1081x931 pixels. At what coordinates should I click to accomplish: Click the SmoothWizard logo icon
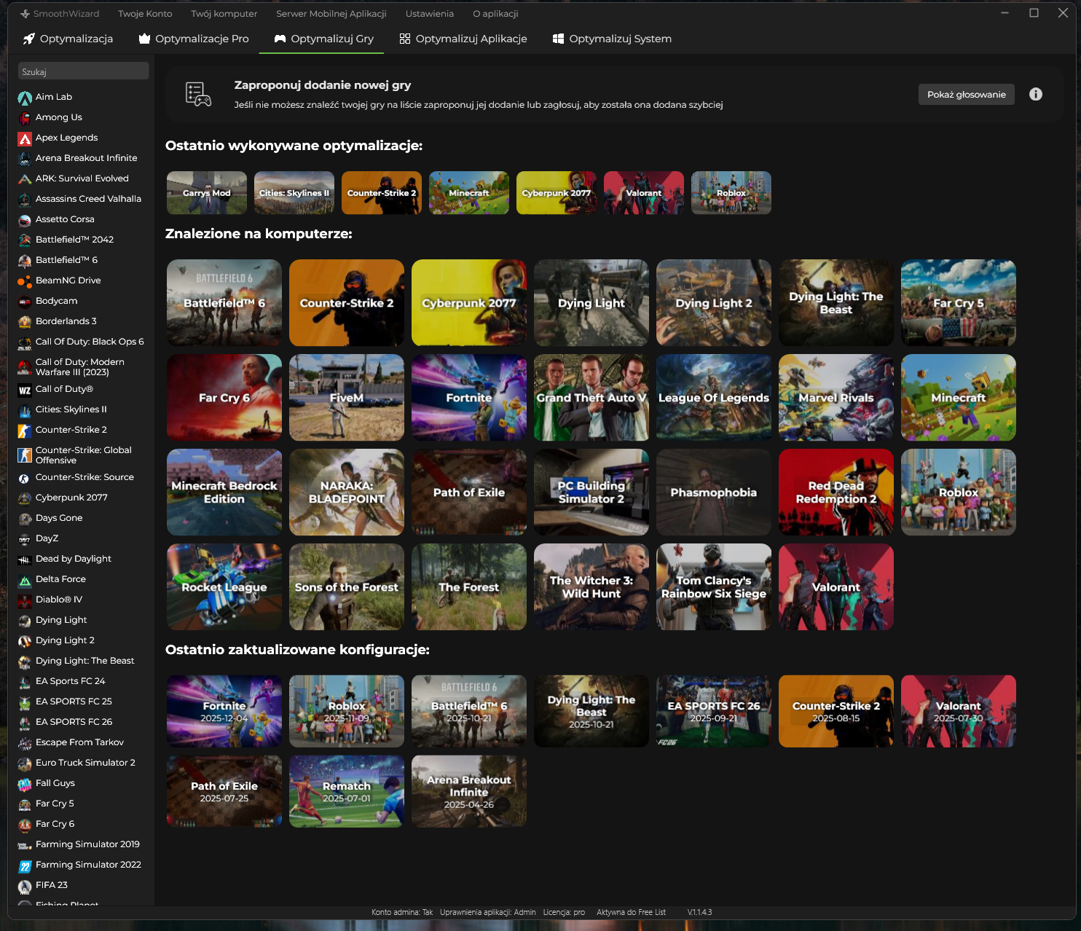pos(25,14)
